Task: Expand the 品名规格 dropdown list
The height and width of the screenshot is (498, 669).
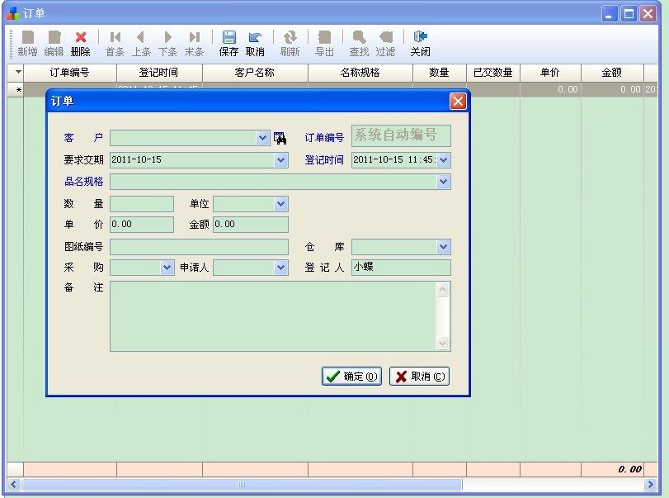Action: click(444, 182)
